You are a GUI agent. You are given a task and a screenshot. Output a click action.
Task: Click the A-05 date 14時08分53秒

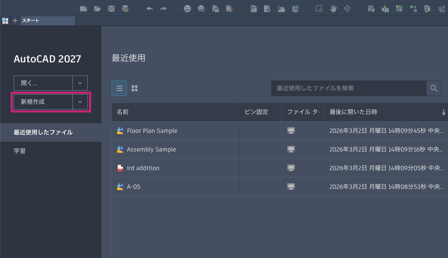pos(386,187)
